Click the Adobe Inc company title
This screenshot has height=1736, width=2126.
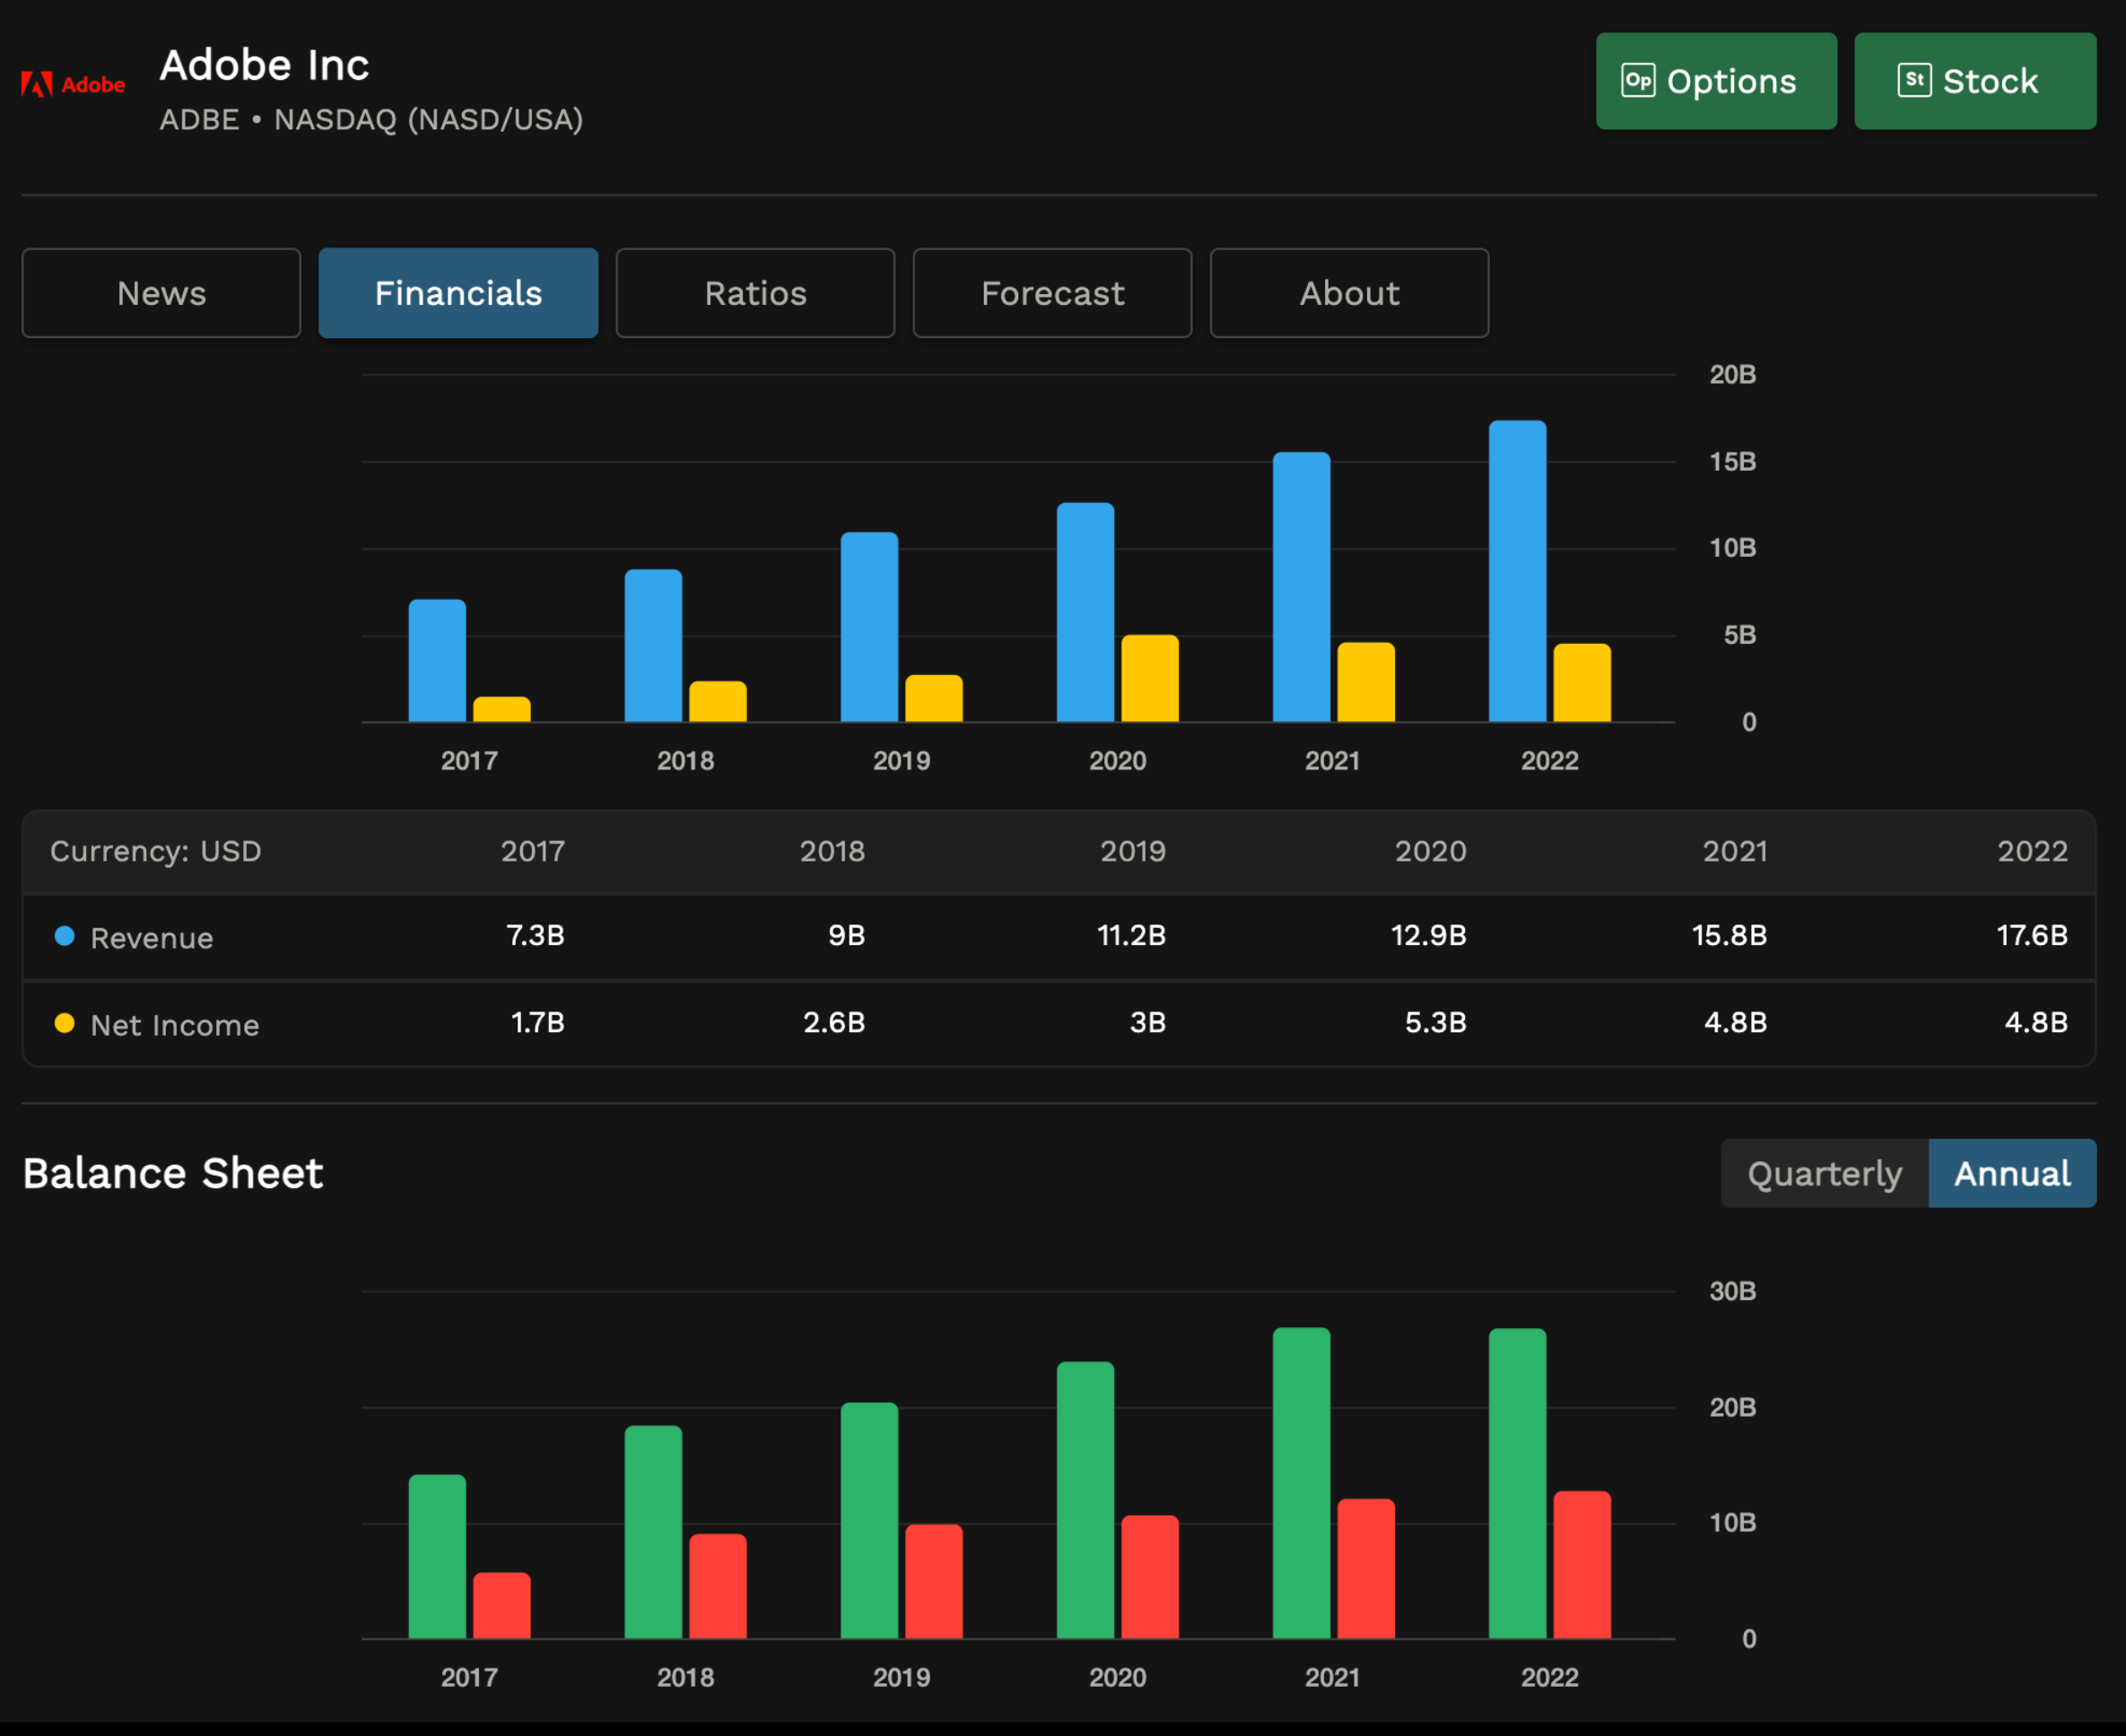pos(264,64)
